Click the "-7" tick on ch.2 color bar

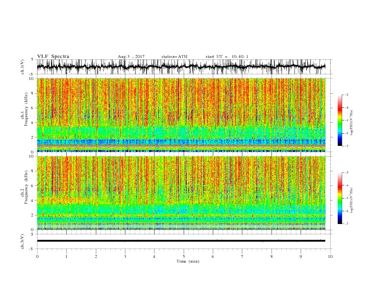click(x=347, y=224)
